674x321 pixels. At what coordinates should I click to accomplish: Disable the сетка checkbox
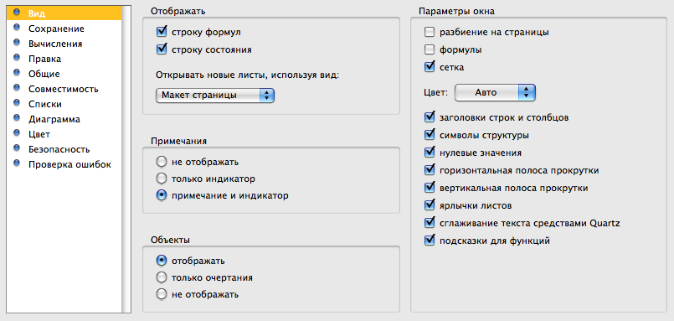point(430,67)
